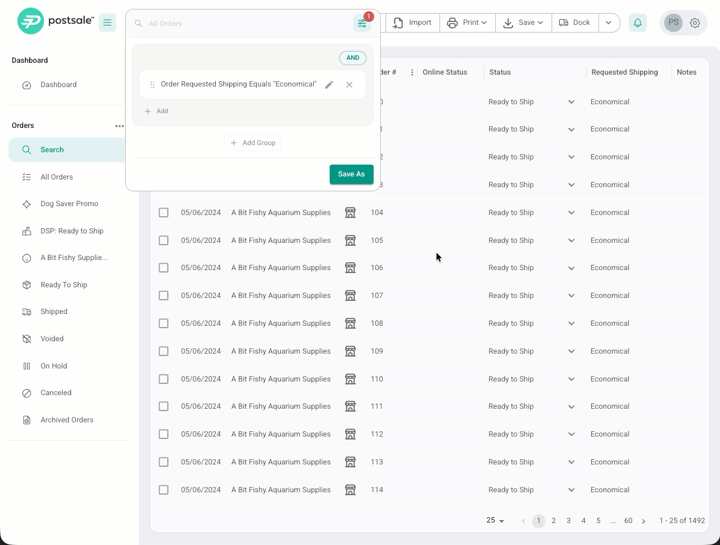Remove the Requested Shipping filter rule
Screen dimensions: 720x545
click(349, 85)
